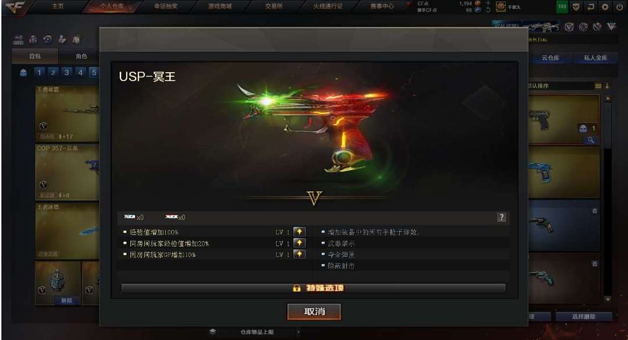Expand the 仓库物品上限 arrow

click(x=298, y=332)
